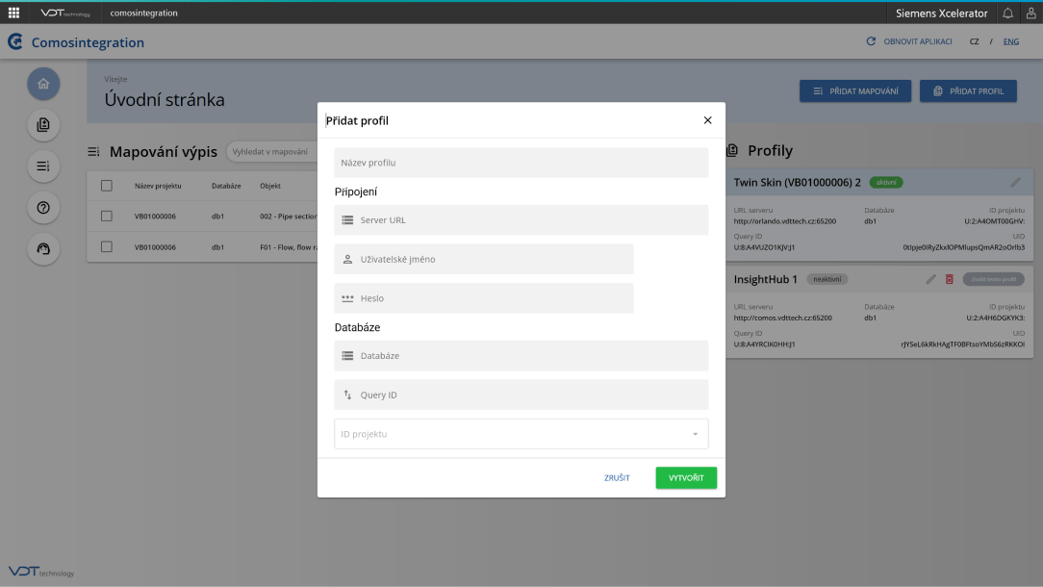Viewport: 1043px width, 587px height.
Task: Check the 002 - Pipe section row checkbox
Action: pos(107,217)
